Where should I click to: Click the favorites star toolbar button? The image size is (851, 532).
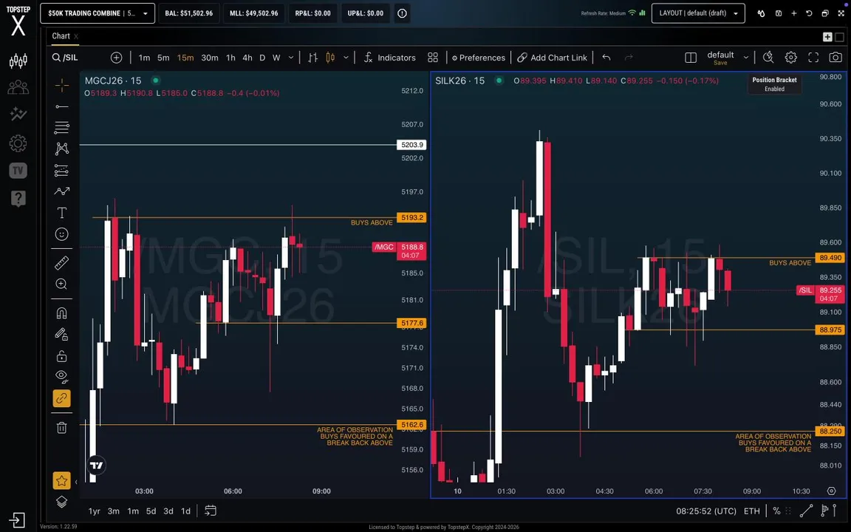tap(62, 480)
